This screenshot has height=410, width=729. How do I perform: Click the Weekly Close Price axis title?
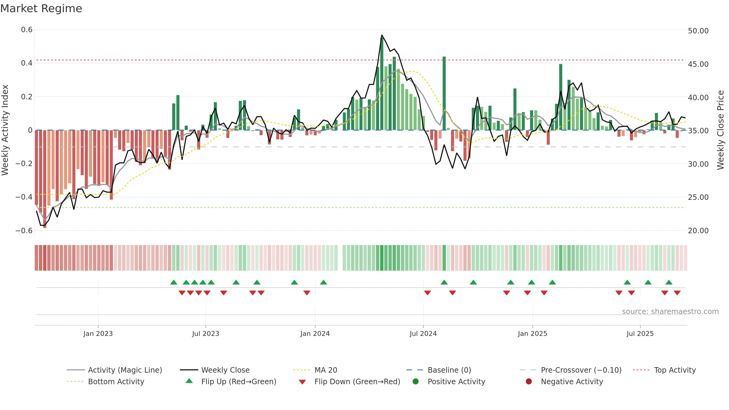tap(720, 130)
